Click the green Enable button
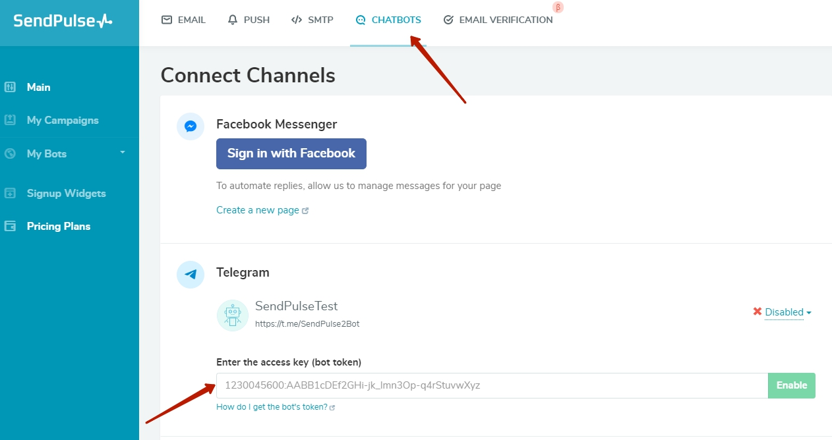Screen dimensions: 832x440 click(x=791, y=385)
